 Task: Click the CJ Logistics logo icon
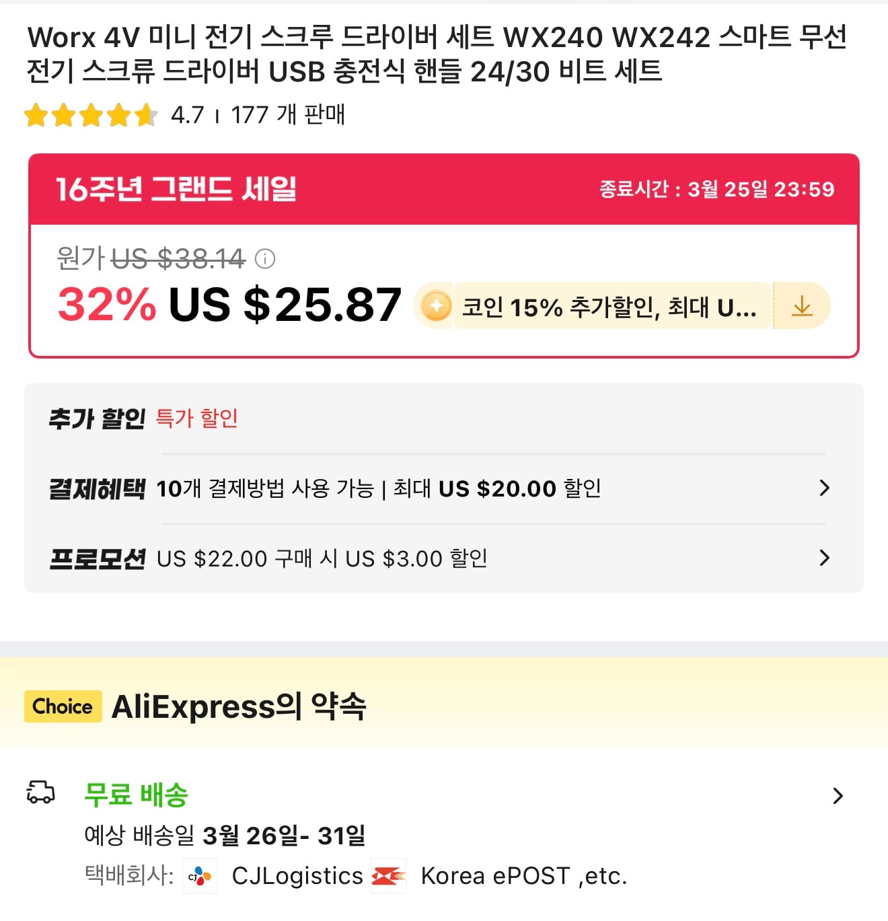click(x=200, y=876)
